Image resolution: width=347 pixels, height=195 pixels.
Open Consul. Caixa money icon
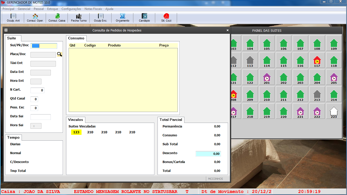57,18
